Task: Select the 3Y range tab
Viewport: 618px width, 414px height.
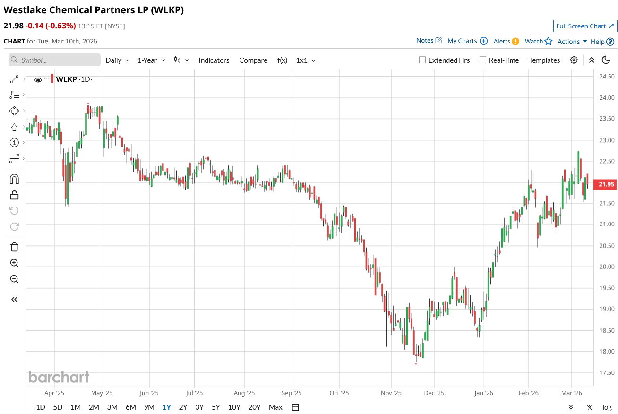Action: pyautogui.click(x=199, y=407)
